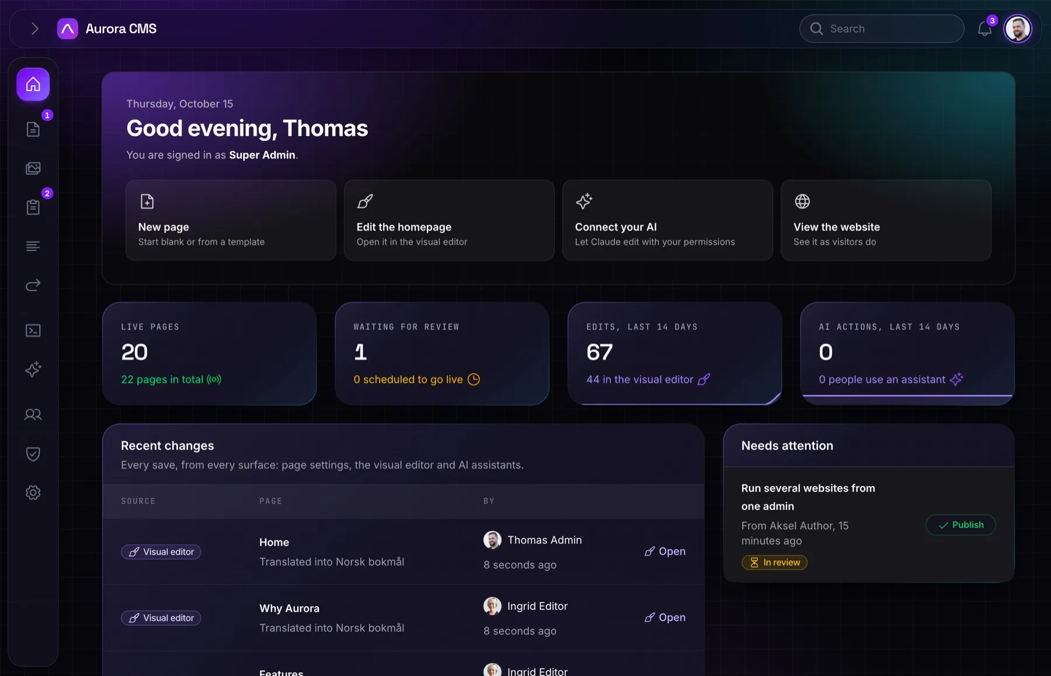Click 'Run several websites from one admin' title
Viewport: 1051px width, 676px height.
pos(808,497)
